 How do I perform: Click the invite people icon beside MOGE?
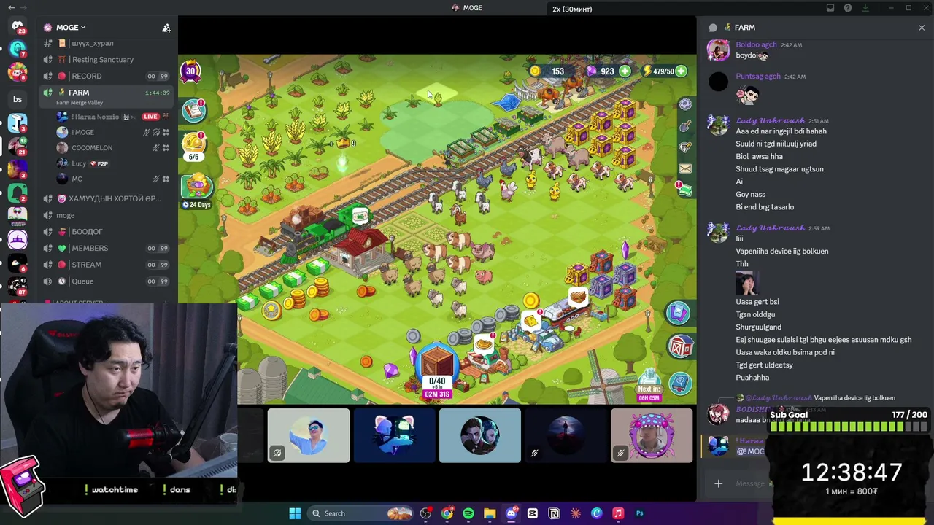click(166, 28)
